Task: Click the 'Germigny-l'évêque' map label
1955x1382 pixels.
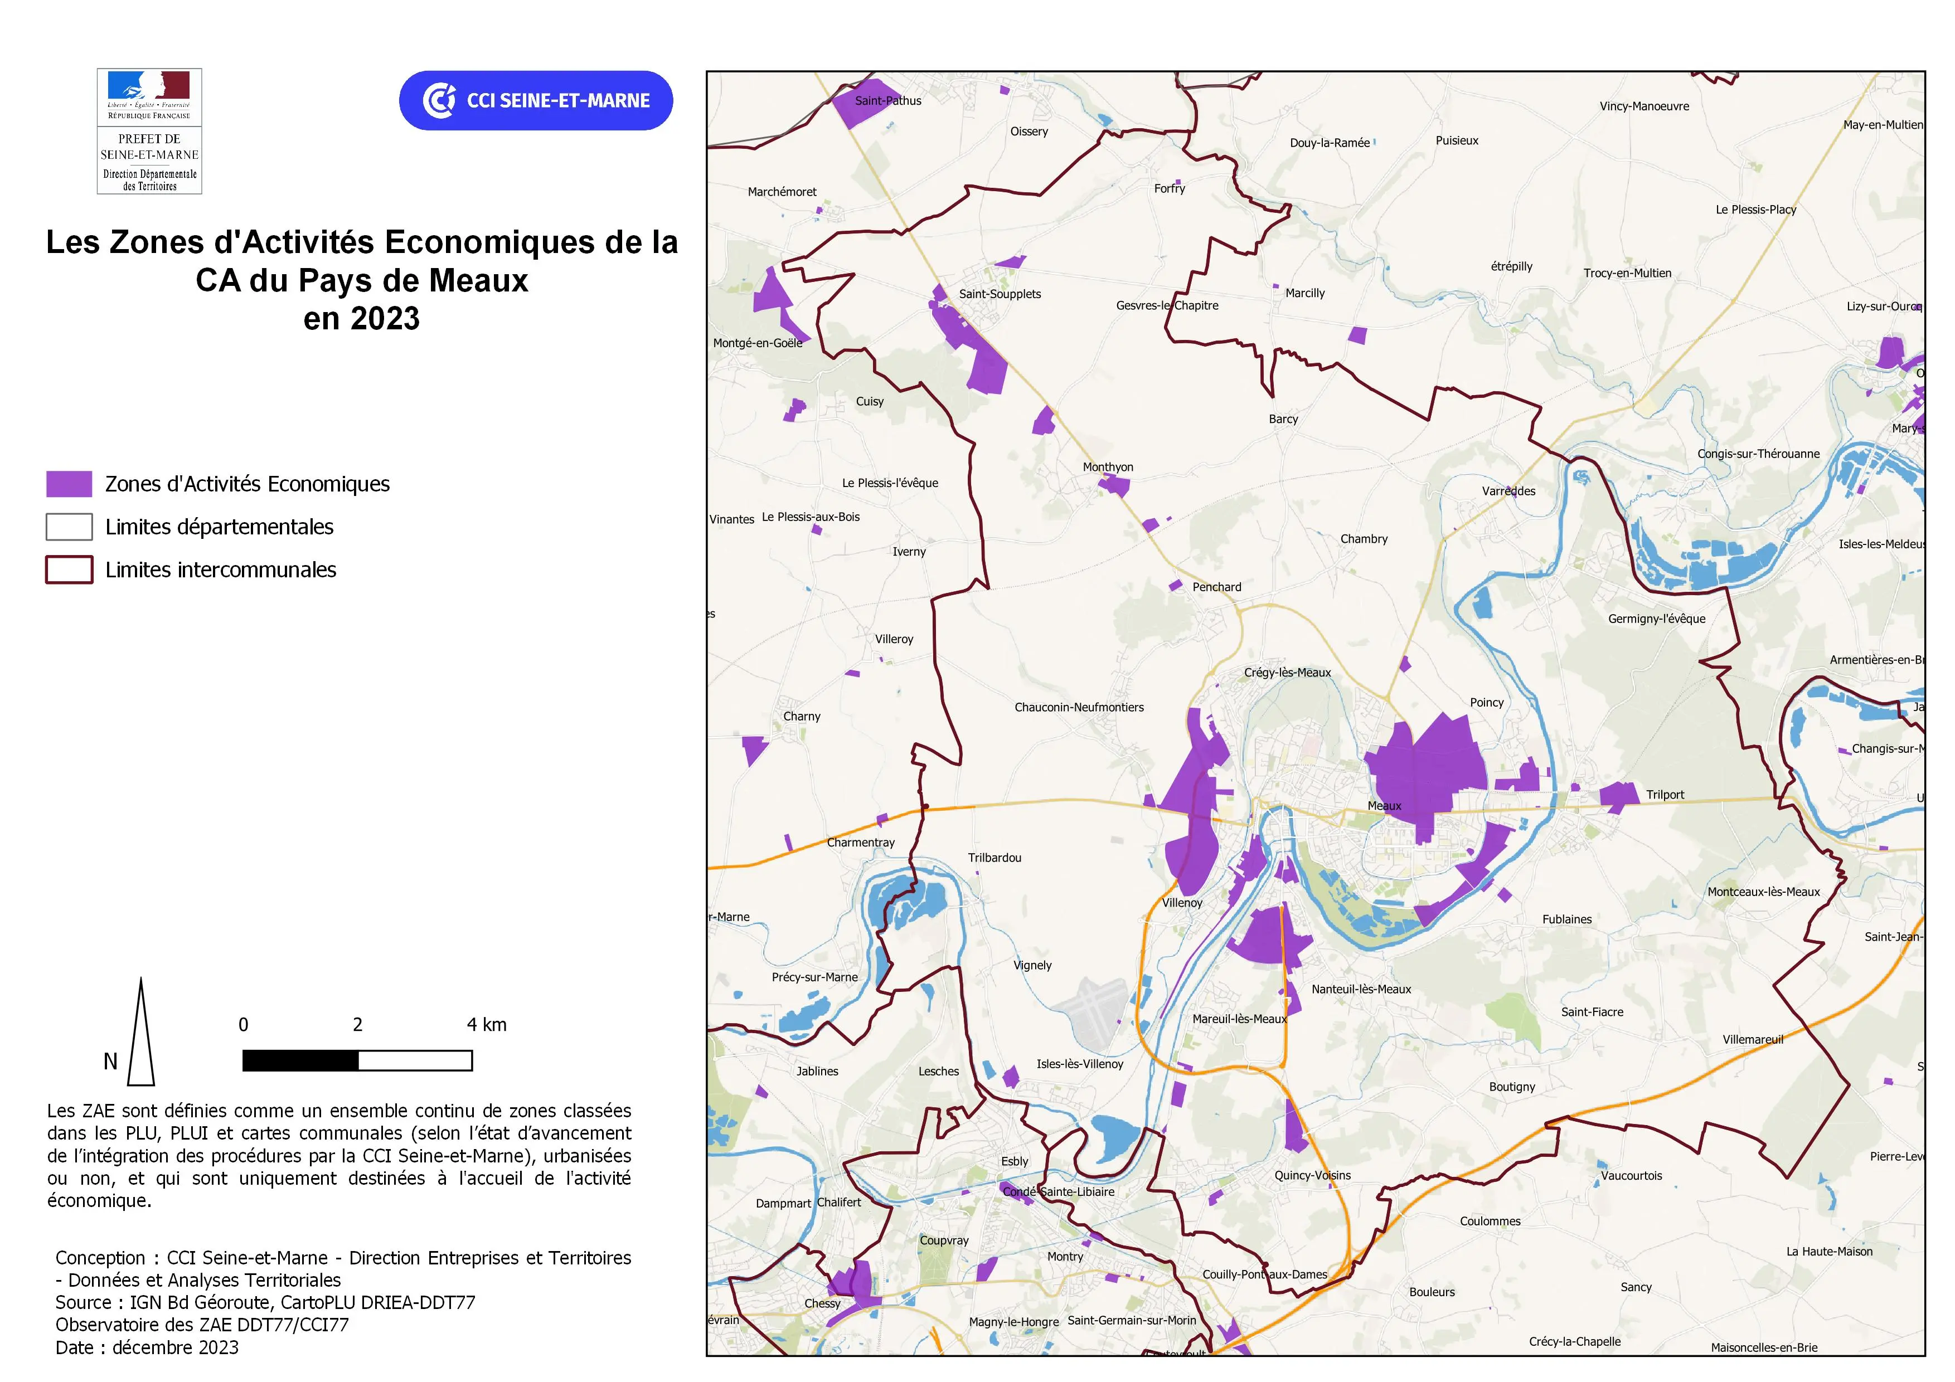Action: pos(1656,619)
